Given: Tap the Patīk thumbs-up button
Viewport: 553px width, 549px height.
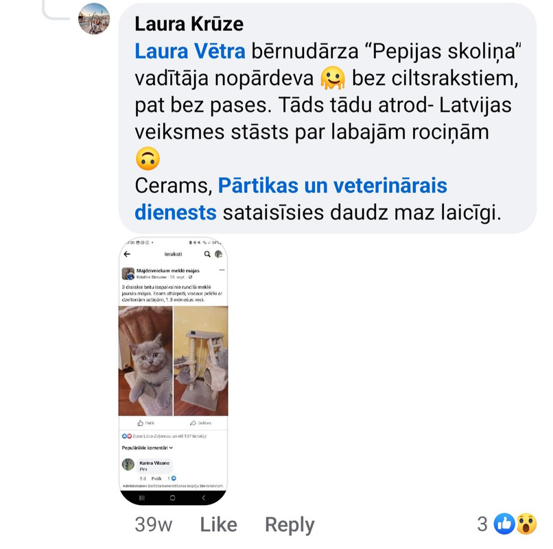Looking at the screenshot, I should [x=145, y=423].
